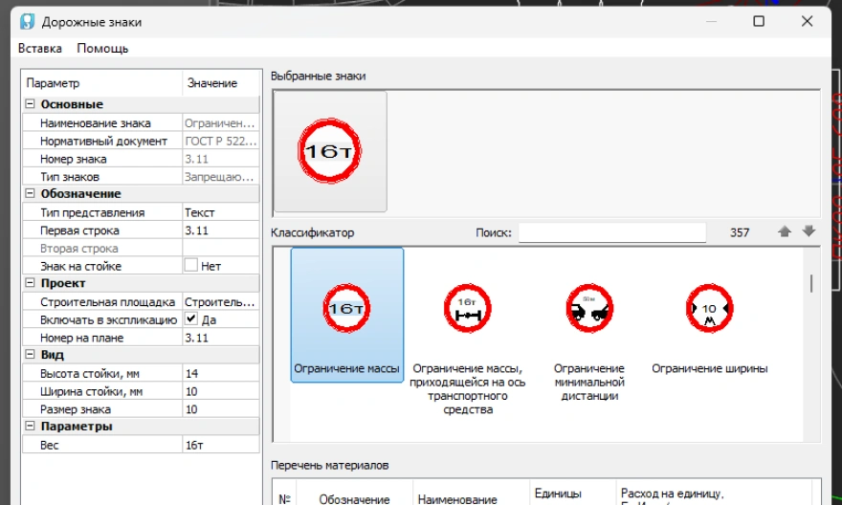The image size is (842, 505).
Task: Click the up arrow next to search count
Action: coord(785,232)
